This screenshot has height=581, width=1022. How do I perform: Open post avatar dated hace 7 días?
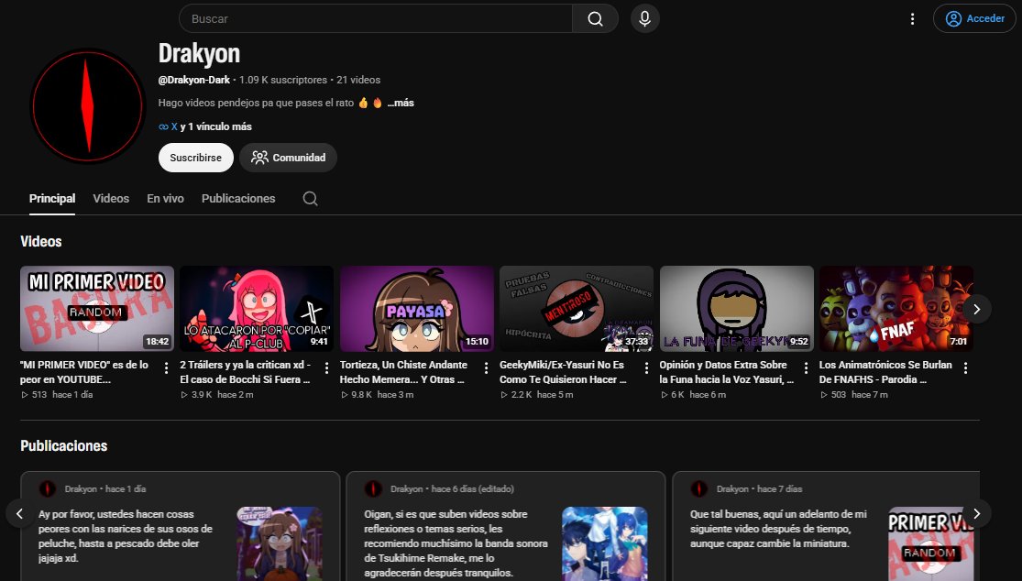(699, 489)
